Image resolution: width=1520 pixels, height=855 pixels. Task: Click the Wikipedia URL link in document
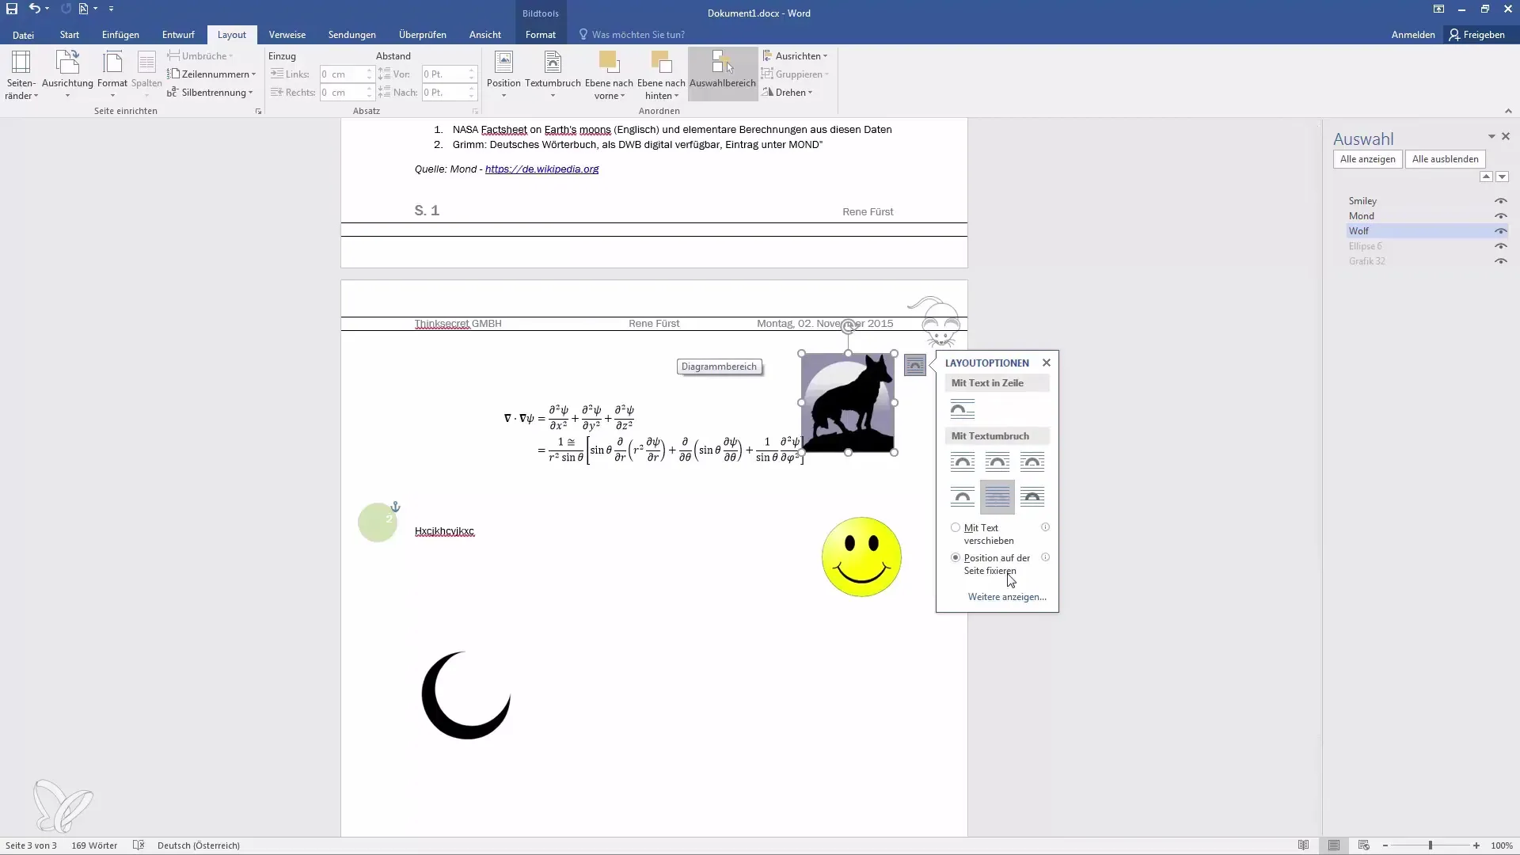pos(541,169)
